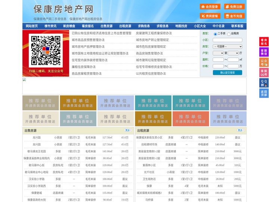Open 看房报名 in navigation bar
269x202 pixels.
coord(88,26)
